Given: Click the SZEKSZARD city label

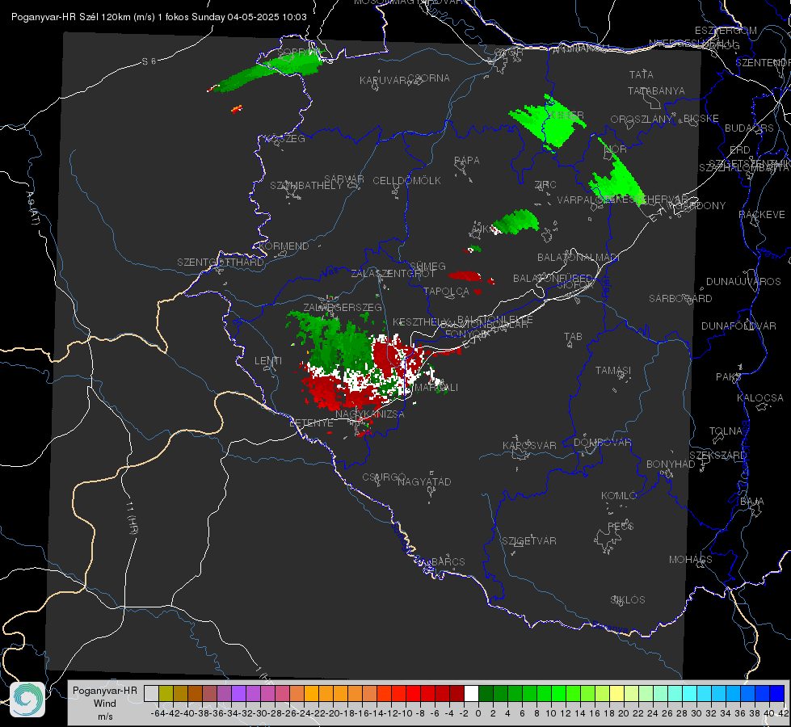Looking at the screenshot, I should [718, 456].
